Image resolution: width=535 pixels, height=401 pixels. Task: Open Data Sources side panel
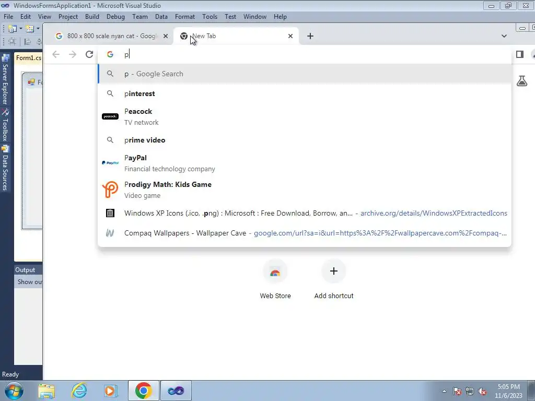[x=5, y=168]
